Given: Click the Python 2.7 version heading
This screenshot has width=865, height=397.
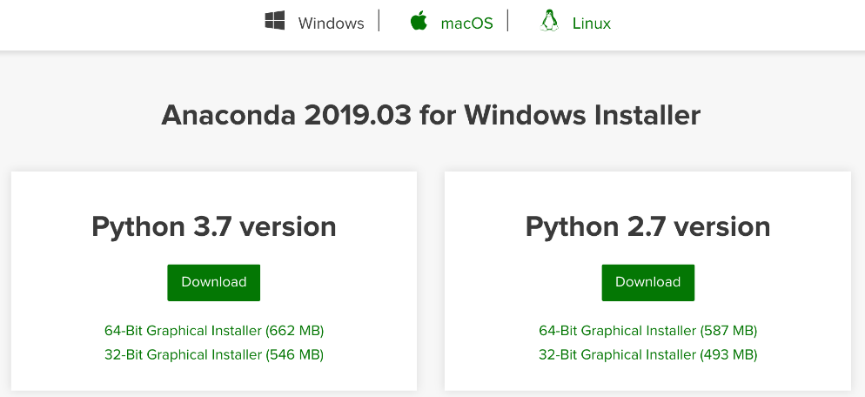Looking at the screenshot, I should (x=648, y=227).
